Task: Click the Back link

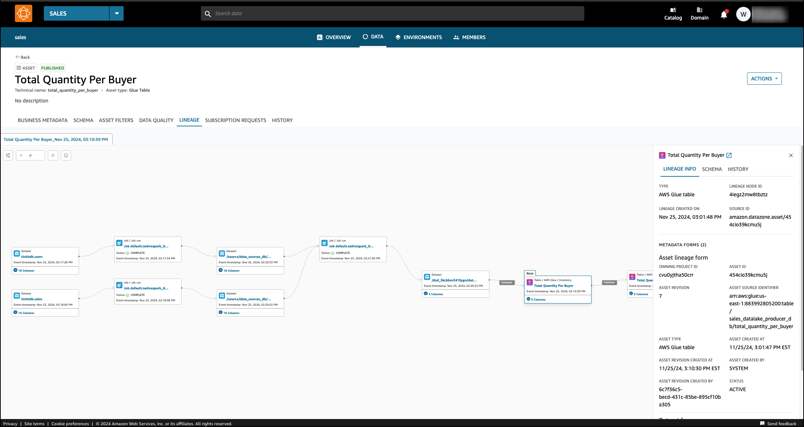Action: point(22,57)
